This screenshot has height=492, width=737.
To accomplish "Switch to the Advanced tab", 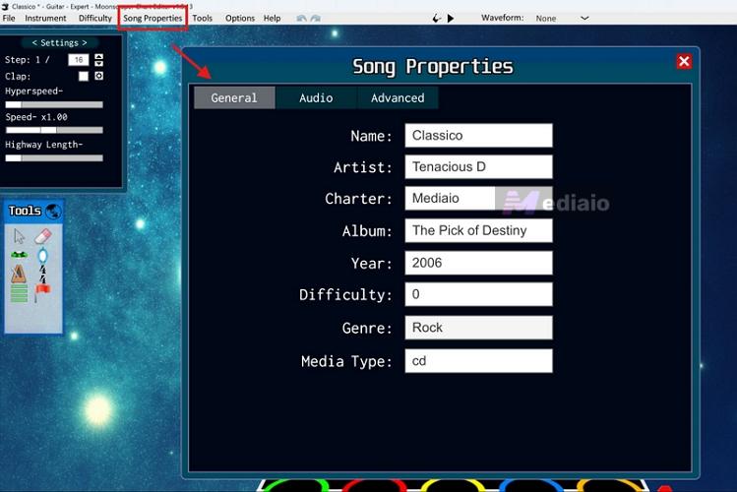I will [398, 97].
